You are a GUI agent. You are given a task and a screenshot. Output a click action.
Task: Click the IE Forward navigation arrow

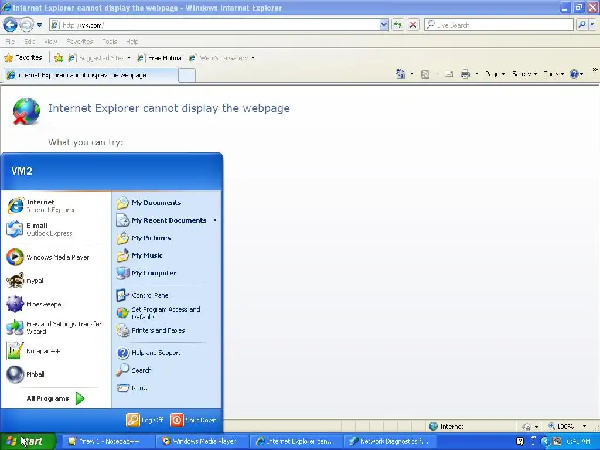click(x=26, y=25)
